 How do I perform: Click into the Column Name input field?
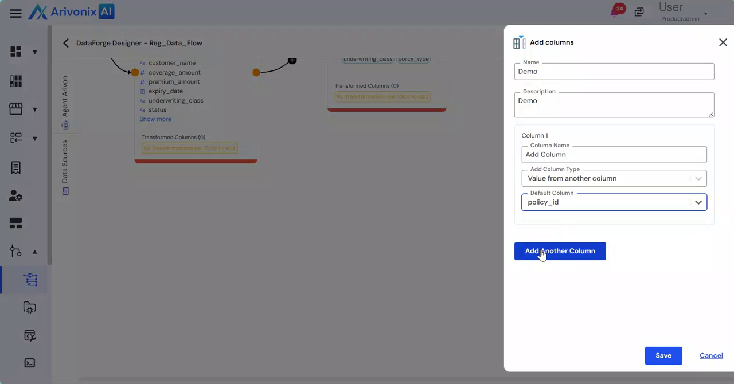point(614,155)
